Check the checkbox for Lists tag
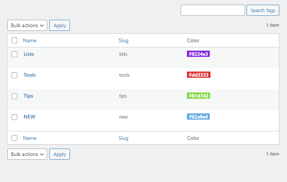287x182 pixels. (x=14, y=54)
